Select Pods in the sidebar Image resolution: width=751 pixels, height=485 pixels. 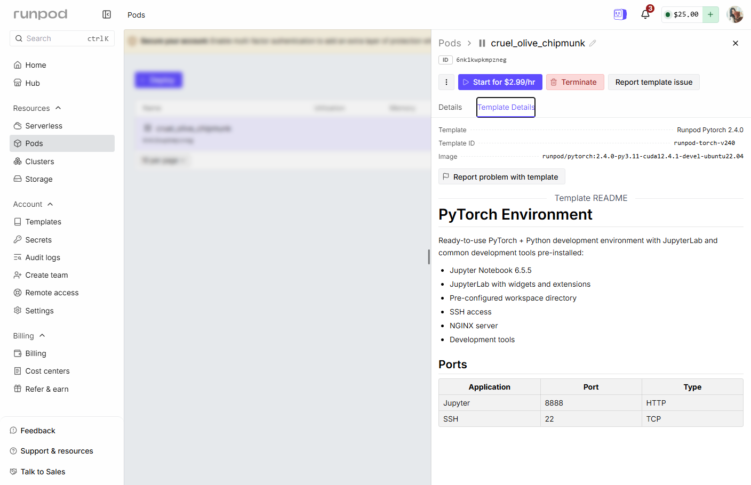62,143
